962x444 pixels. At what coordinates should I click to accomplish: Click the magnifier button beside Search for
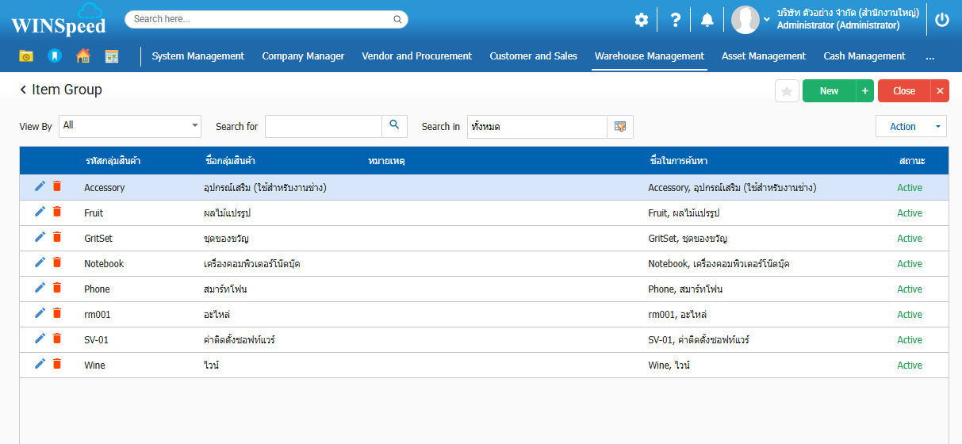tap(394, 126)
